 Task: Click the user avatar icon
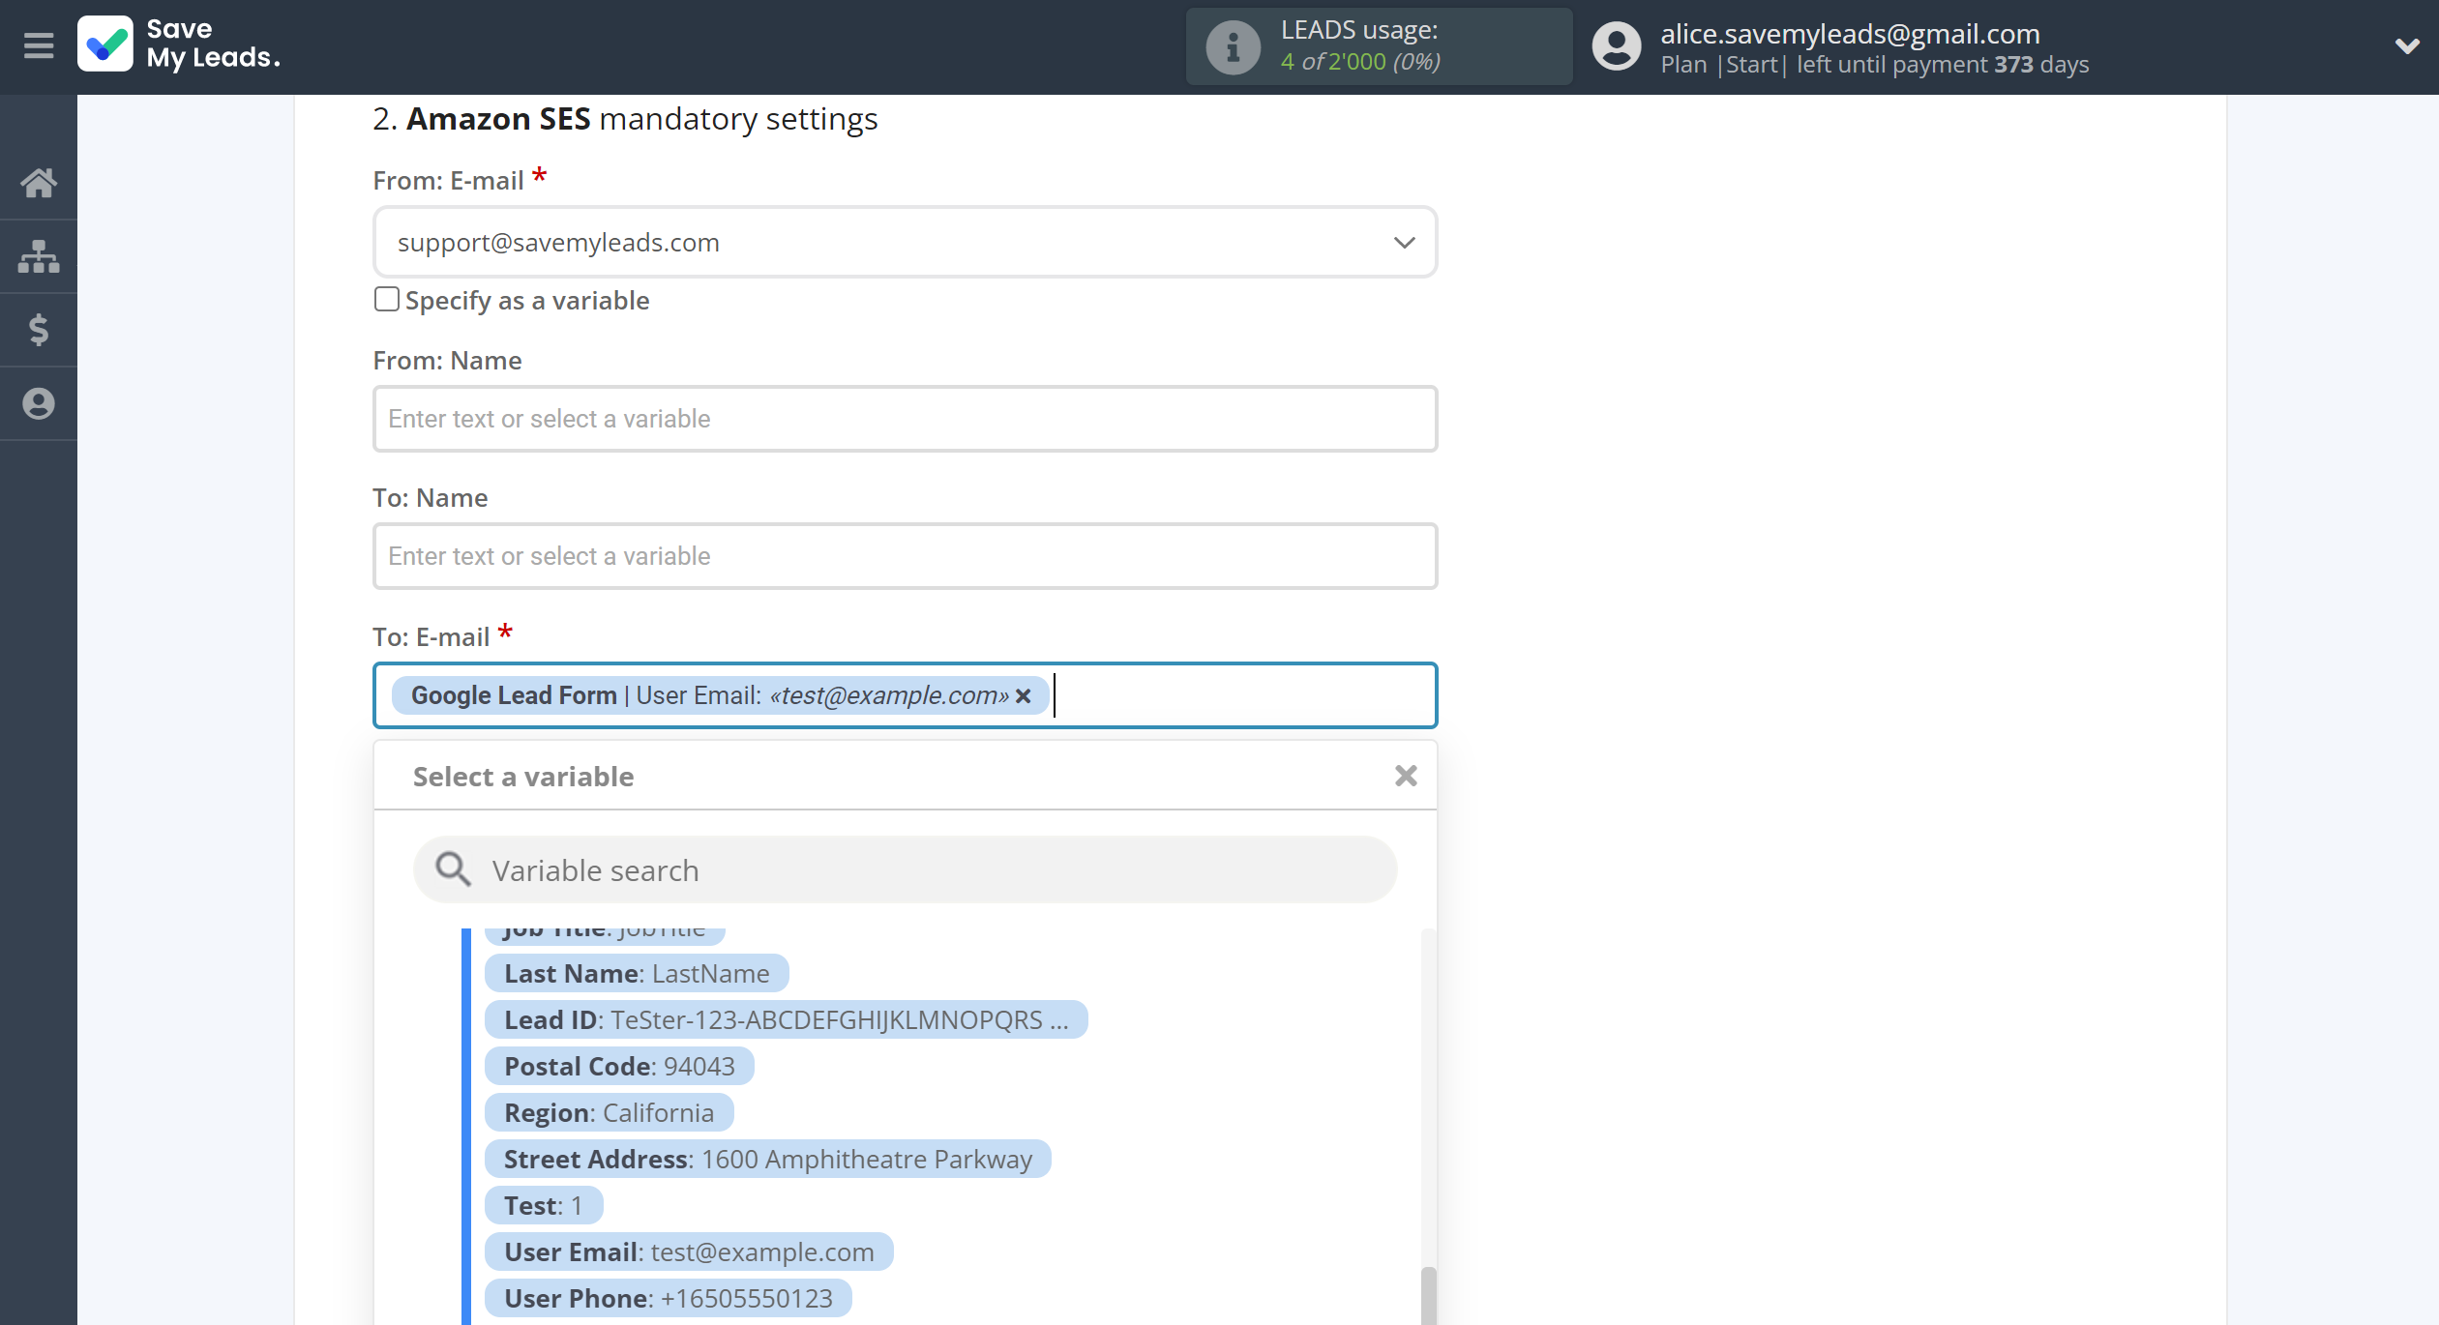click(x=1617, y=46)
